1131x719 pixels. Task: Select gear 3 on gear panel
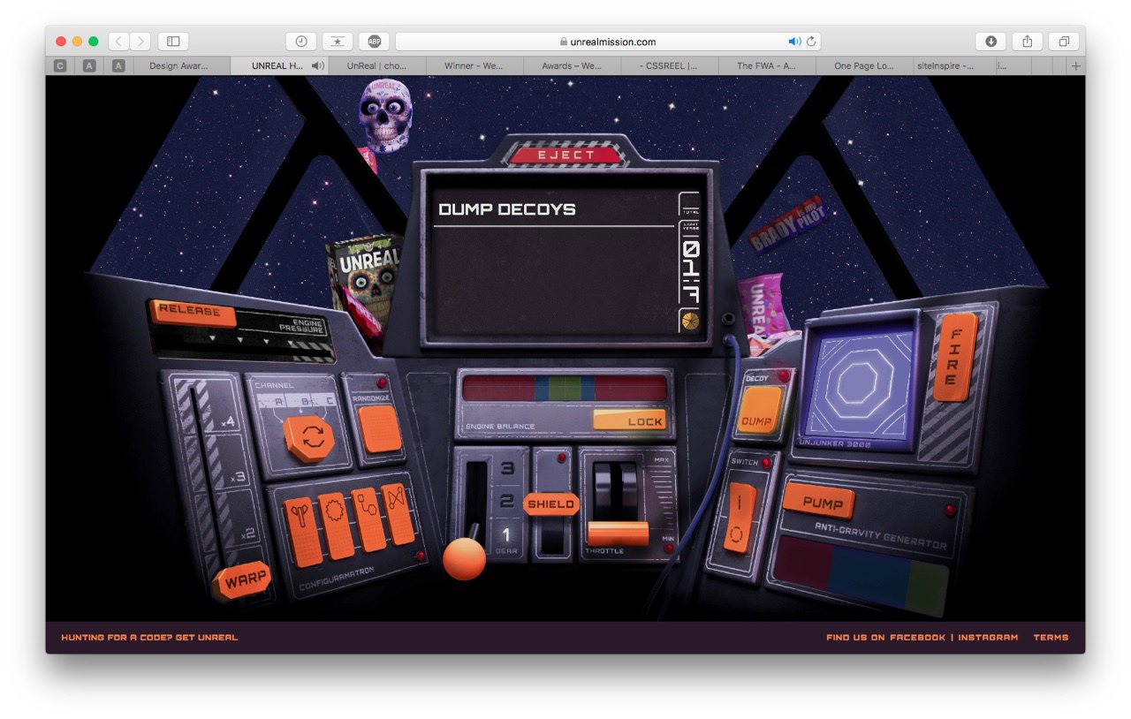[506, 468]
